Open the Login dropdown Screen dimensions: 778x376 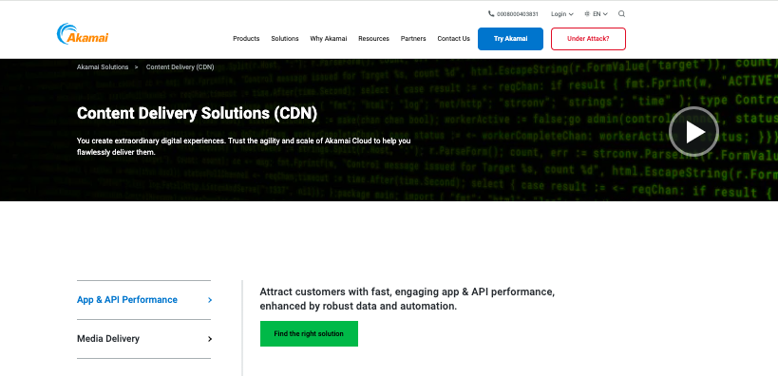(x=561, y=14)
